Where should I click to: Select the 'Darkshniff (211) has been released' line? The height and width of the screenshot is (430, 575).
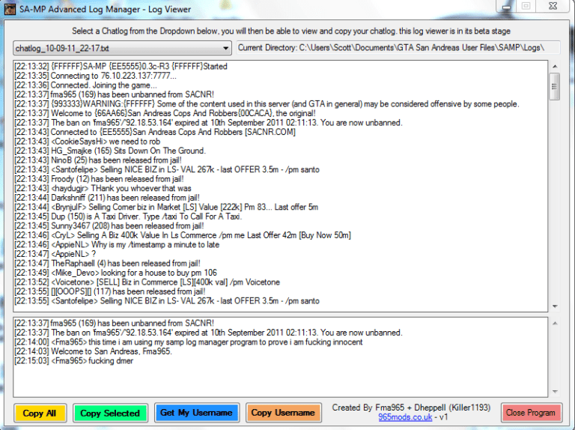(x=107, y=198)
